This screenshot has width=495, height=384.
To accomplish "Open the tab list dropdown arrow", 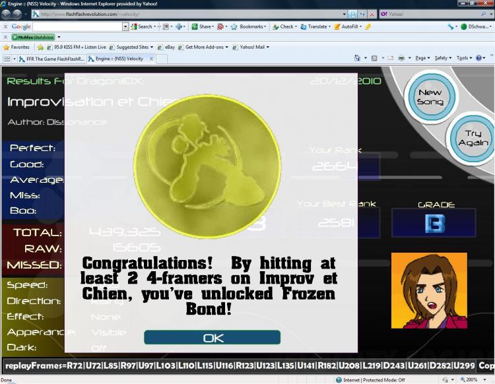I will 15,59.
